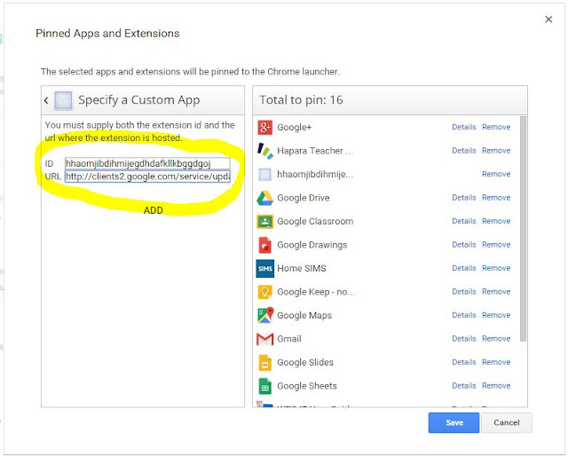The image size is (568, 456).
Task: Cancel the pinned apps dialog
Action: (x=507, y=422)
